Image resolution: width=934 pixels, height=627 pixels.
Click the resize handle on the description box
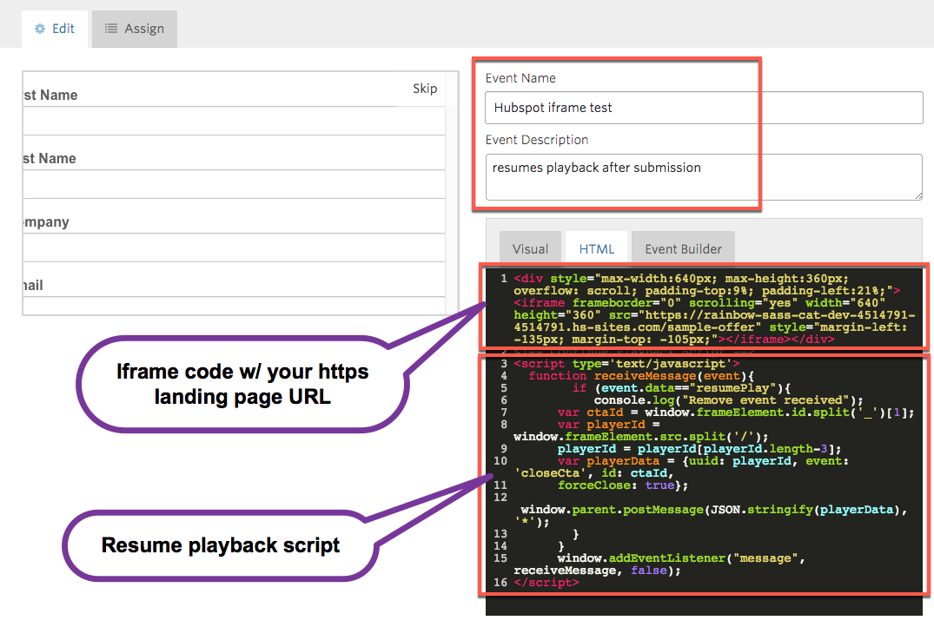click(x=917, y=196)
